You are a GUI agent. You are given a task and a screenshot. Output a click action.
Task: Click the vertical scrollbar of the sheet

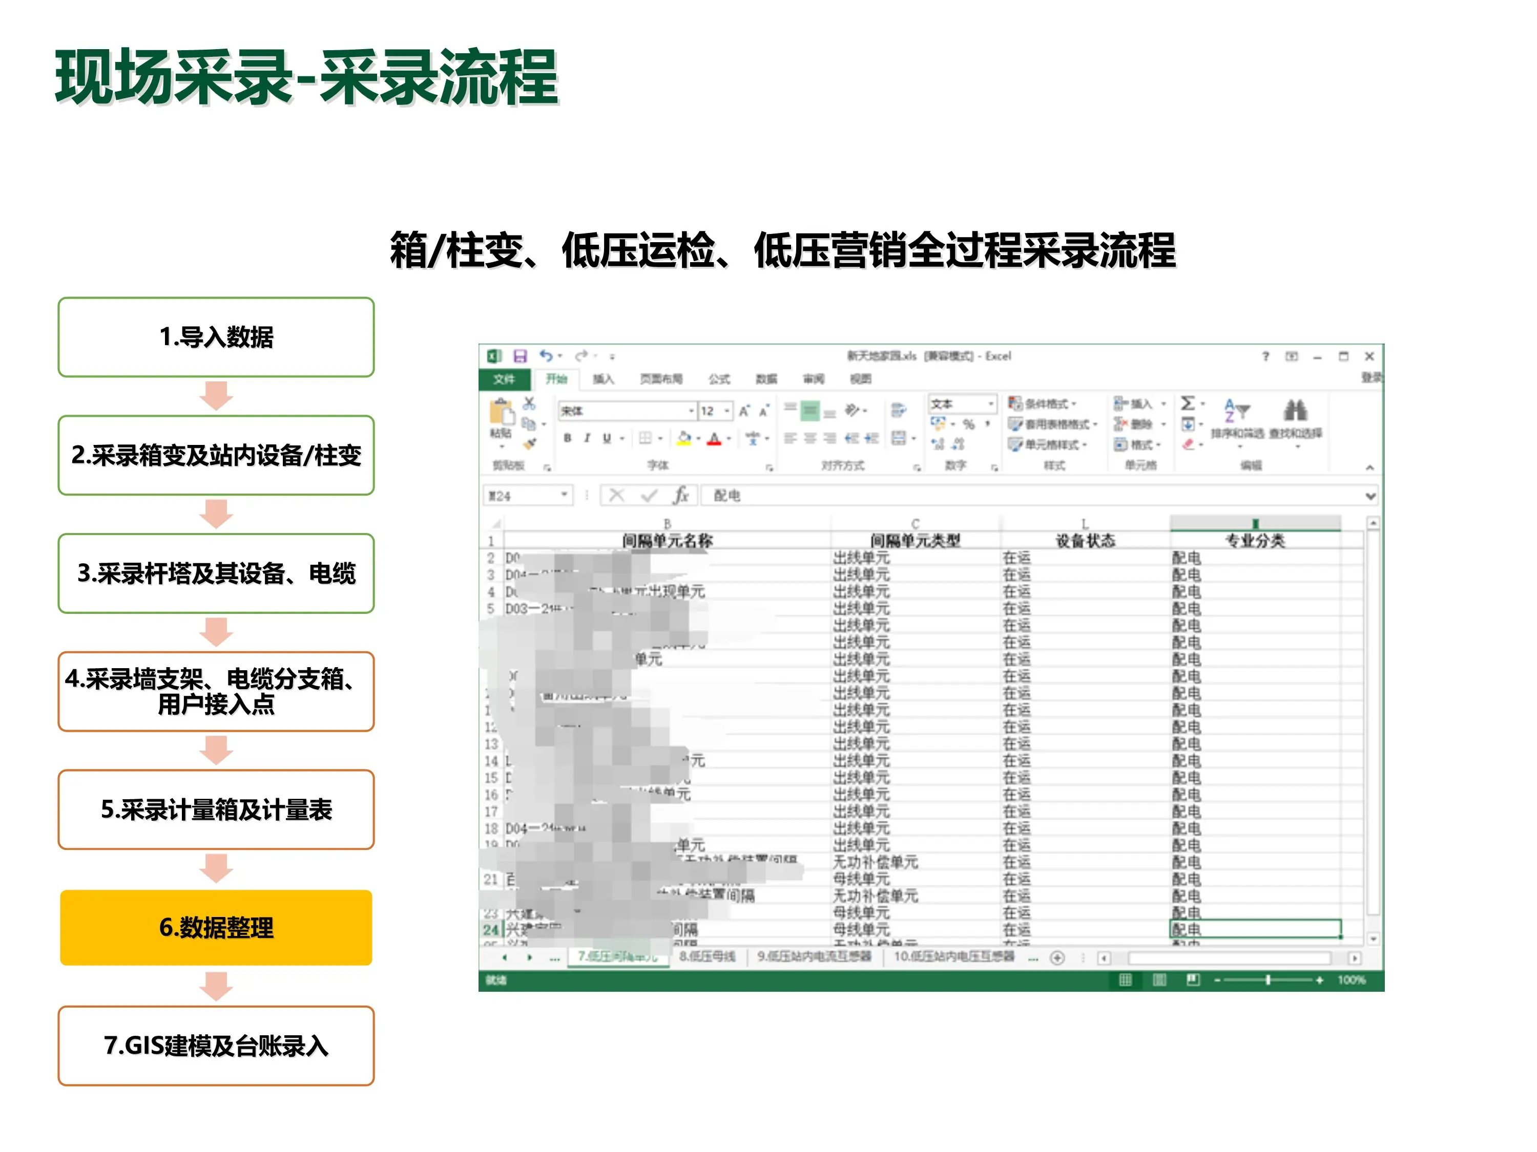pyautogui.click(x=1373, y=731)
